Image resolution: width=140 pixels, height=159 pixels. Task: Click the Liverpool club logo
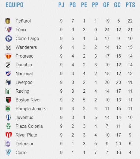click(x=8, y=82)
